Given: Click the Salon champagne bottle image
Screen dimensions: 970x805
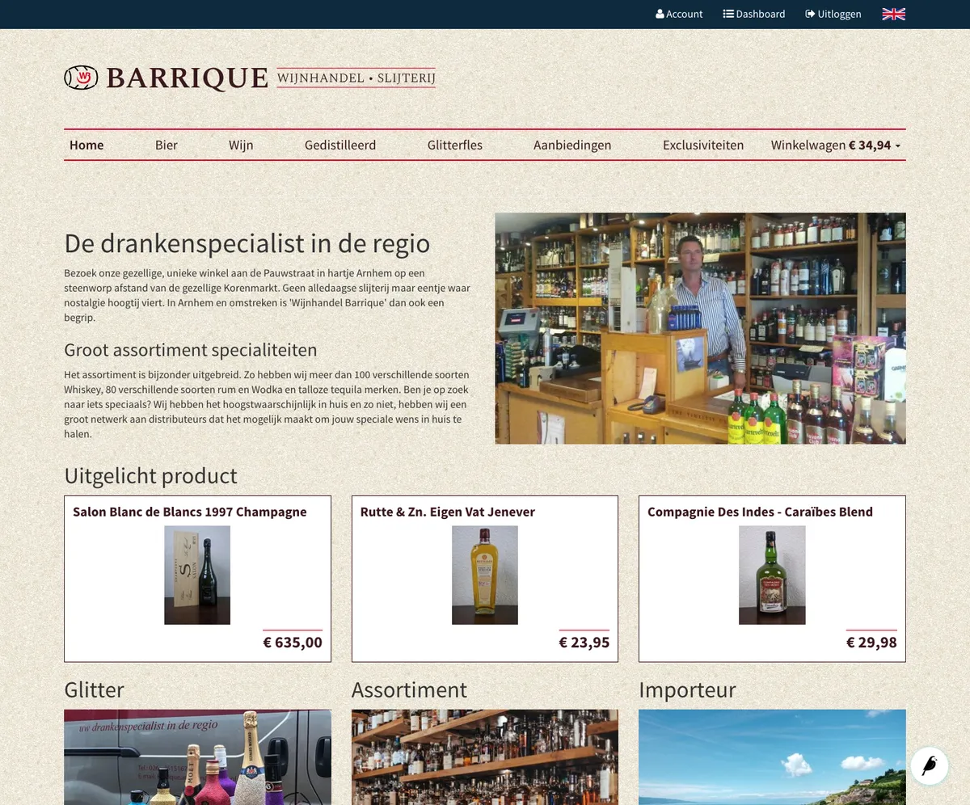Looking at the screenshot, I should (197, 575).
